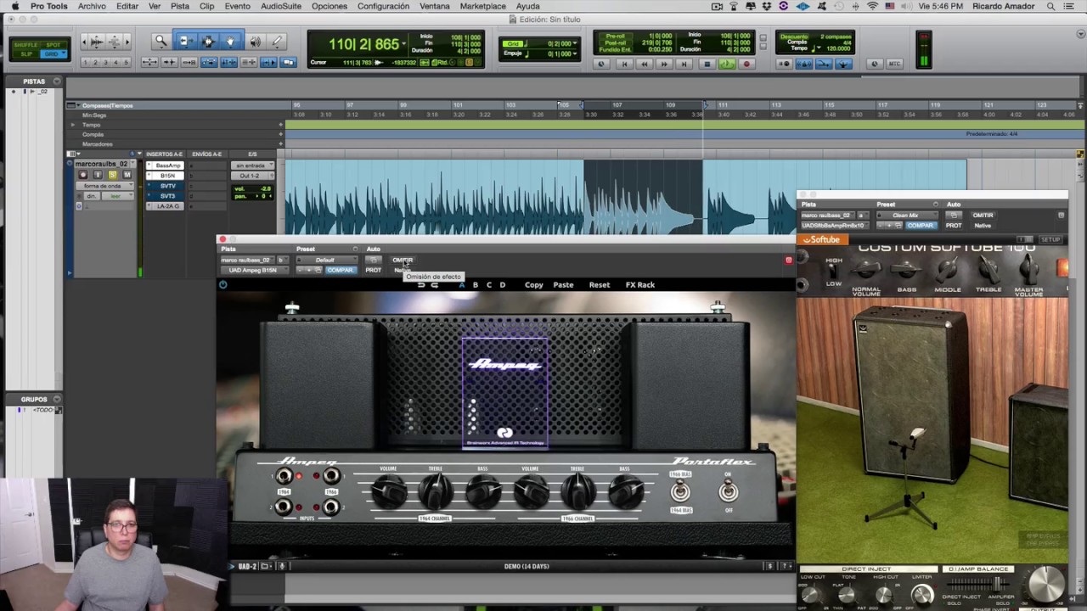Mute the marcoraulbs_02 track

127,175
